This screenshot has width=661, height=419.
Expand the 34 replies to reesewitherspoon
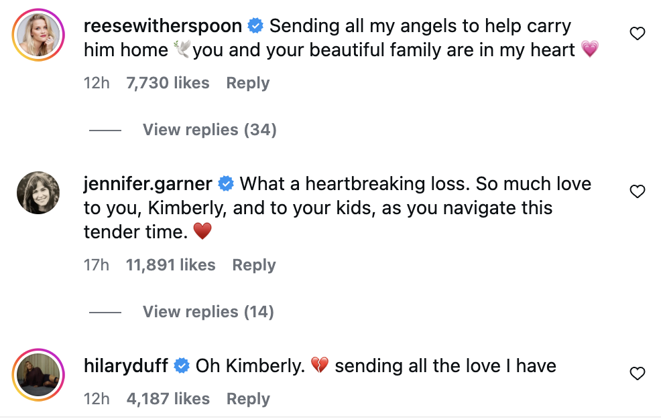209,130
